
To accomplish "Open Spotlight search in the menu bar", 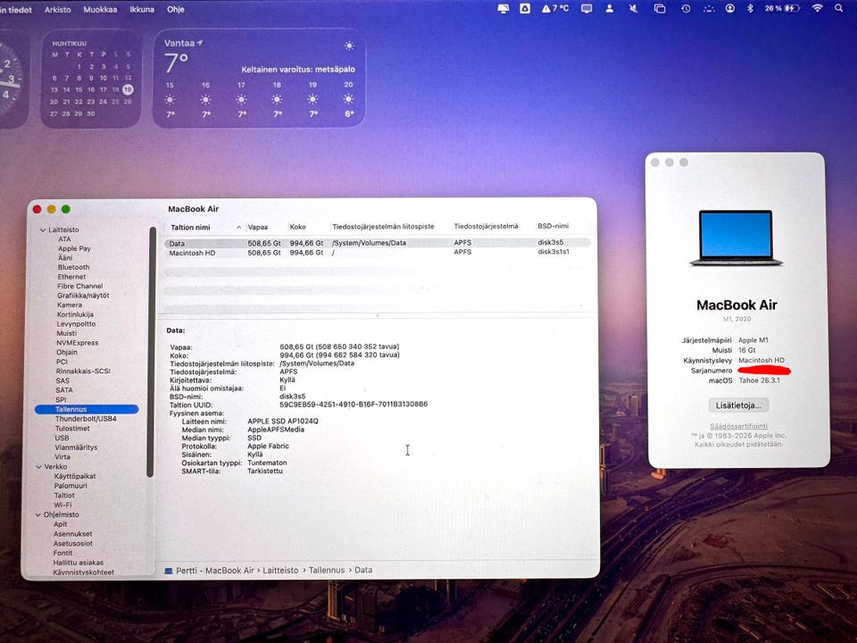I will (x=838, y=8).
